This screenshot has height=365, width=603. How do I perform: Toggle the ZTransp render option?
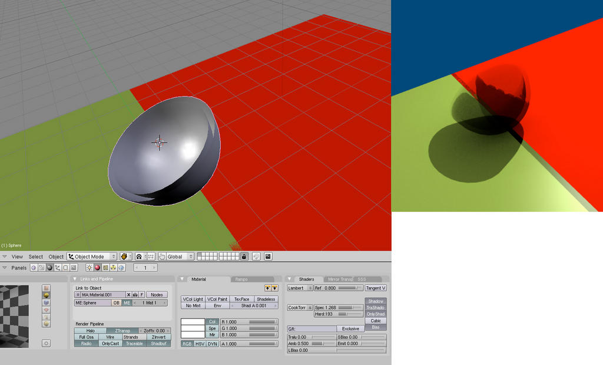point(122,331)
